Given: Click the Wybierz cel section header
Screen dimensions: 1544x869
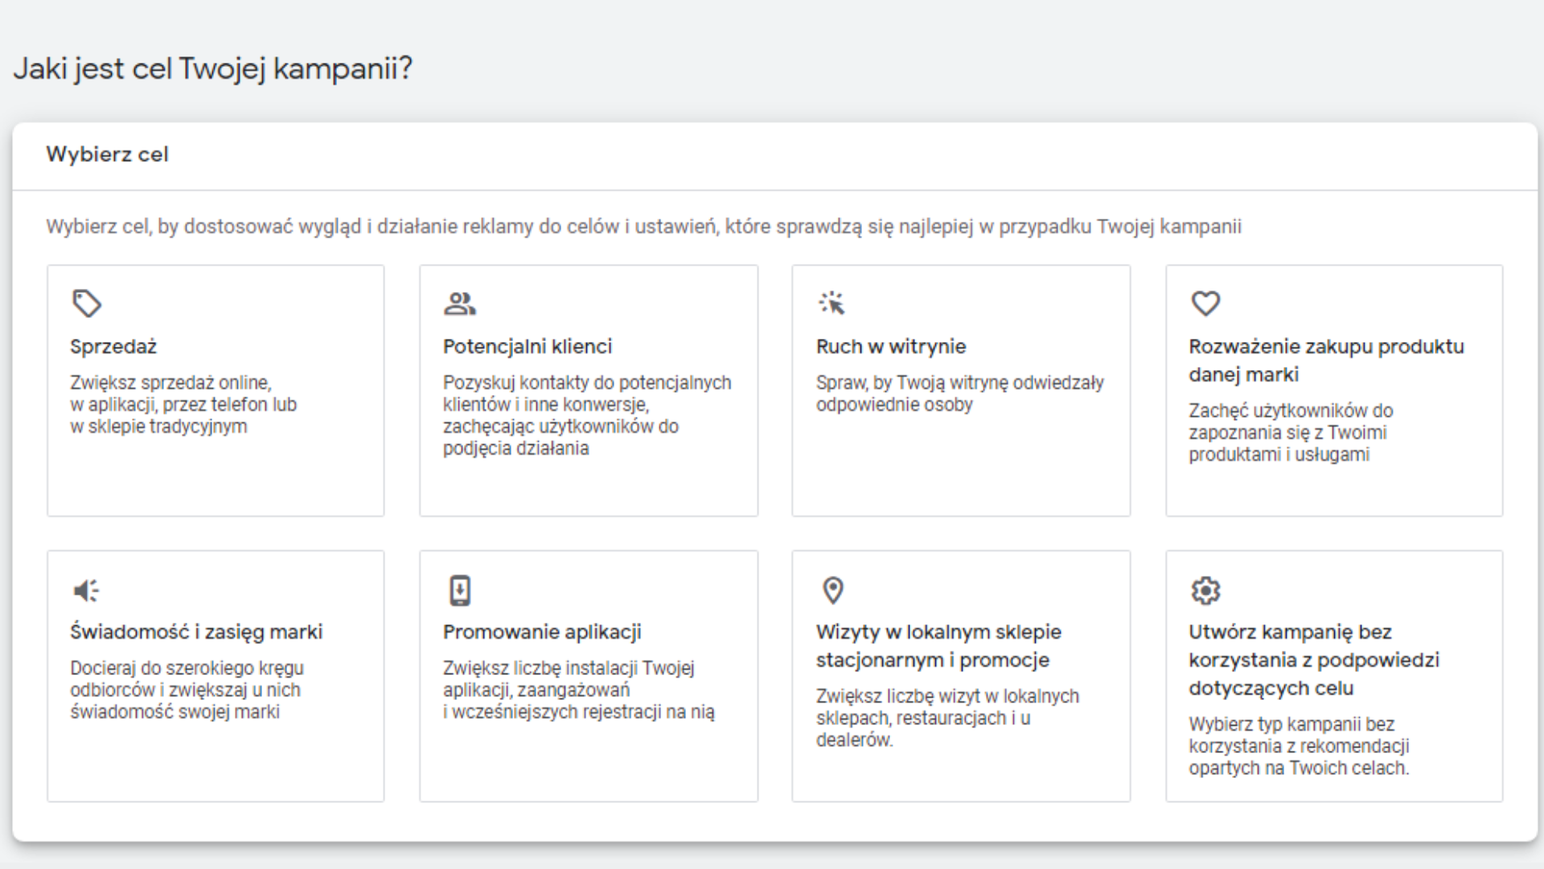Looking at the screenshot, I should point(108,154).
